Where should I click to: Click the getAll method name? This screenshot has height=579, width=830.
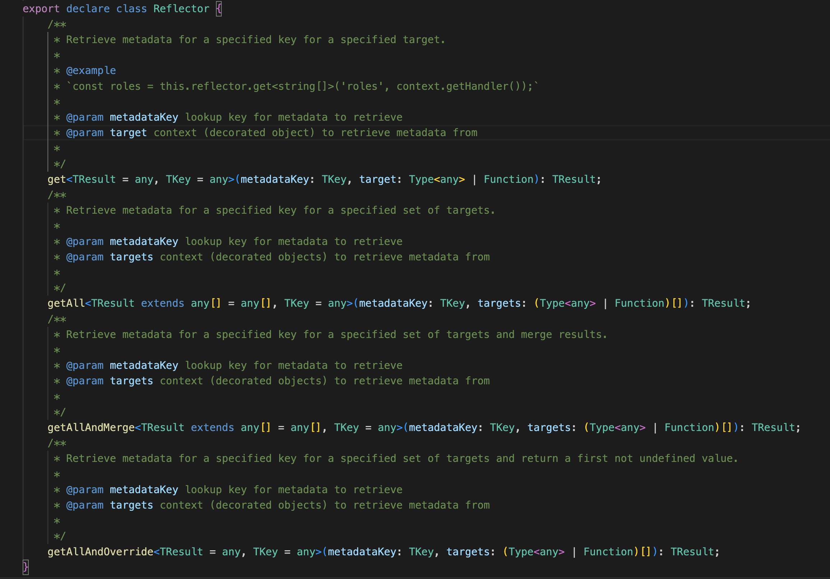(x=66, y=303)
